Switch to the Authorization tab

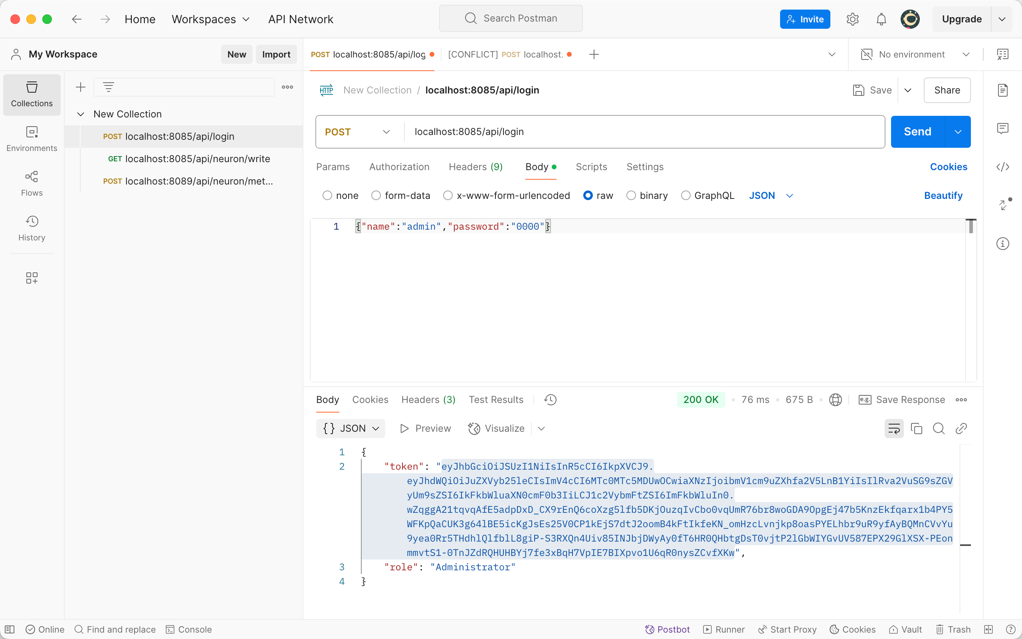pos(399,167)
